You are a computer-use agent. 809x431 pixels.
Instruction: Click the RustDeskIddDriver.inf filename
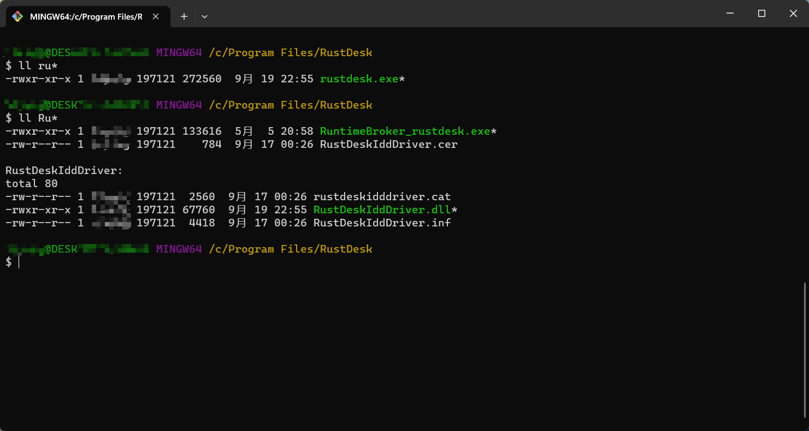point(382,223)
